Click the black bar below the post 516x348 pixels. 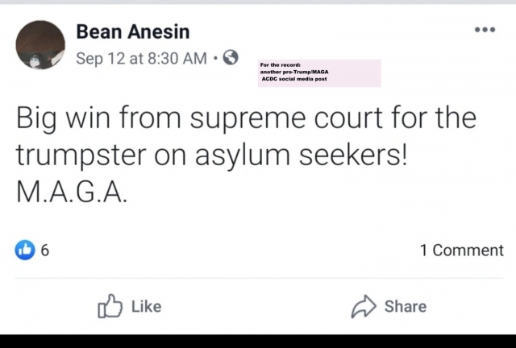pyautogui.click(x=258, y=341)
